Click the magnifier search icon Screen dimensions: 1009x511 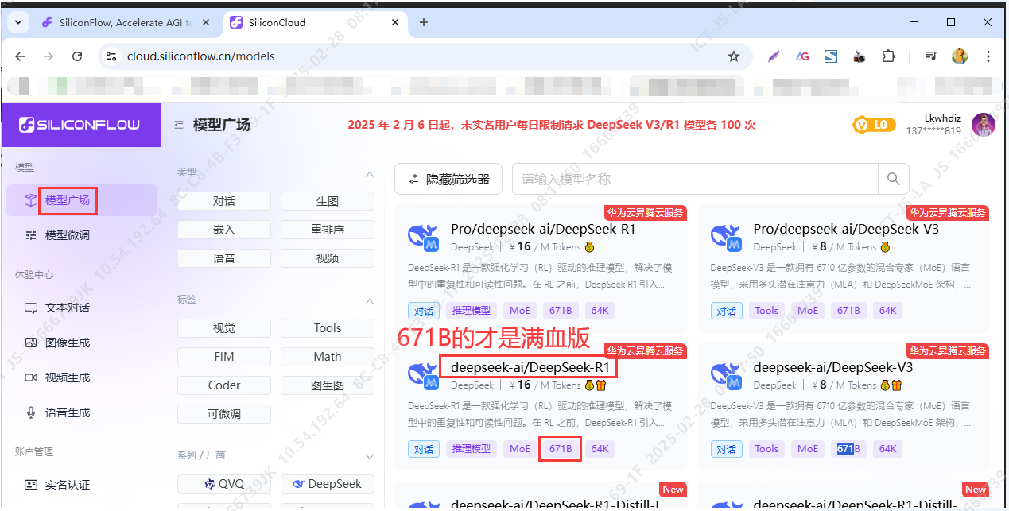click(893, 179)
